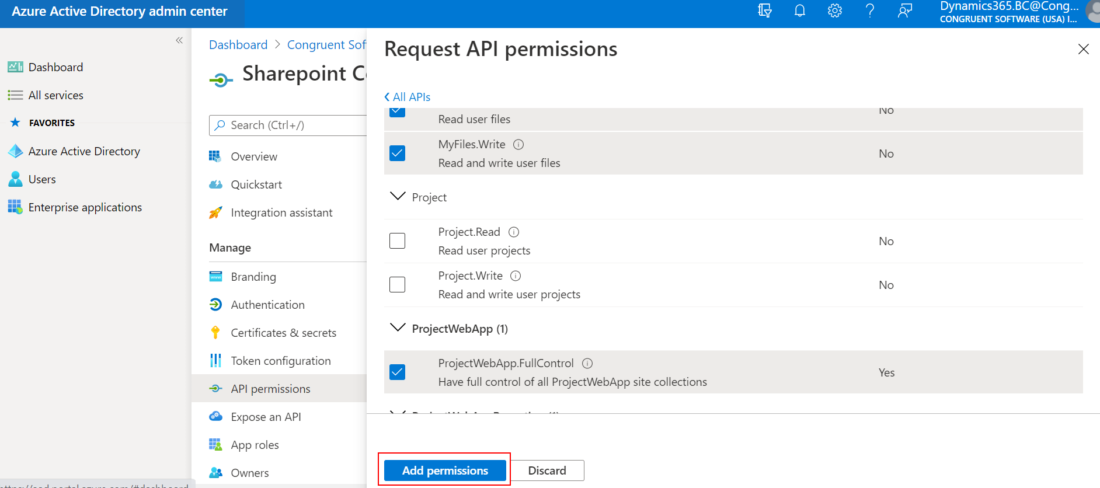Click the Certificates & secrets key icon
Viewport: 1100px width, 488px height.
215,333
